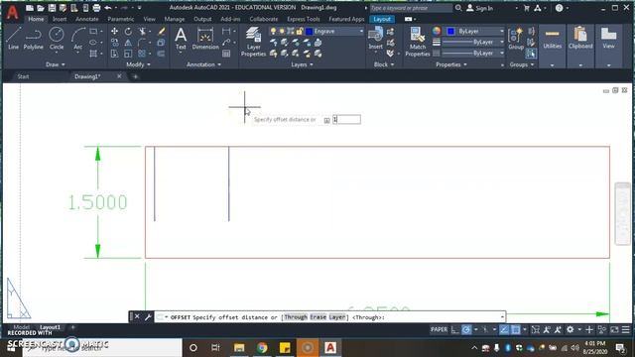Screen dimensions: 635x357
Task: Expand the Draw panel
Action: coord(56,64)
